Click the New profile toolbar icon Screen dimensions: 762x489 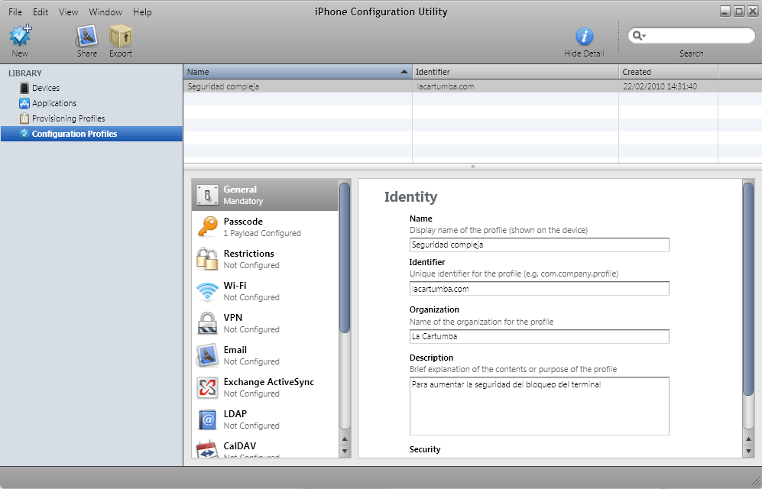21,35
